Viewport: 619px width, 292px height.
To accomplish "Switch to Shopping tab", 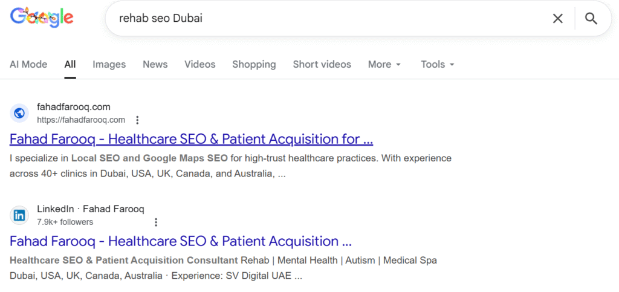I will pyautogui.click(x=254, y=64).
